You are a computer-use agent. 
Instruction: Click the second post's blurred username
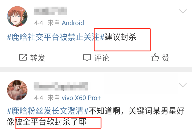point(61,86)
